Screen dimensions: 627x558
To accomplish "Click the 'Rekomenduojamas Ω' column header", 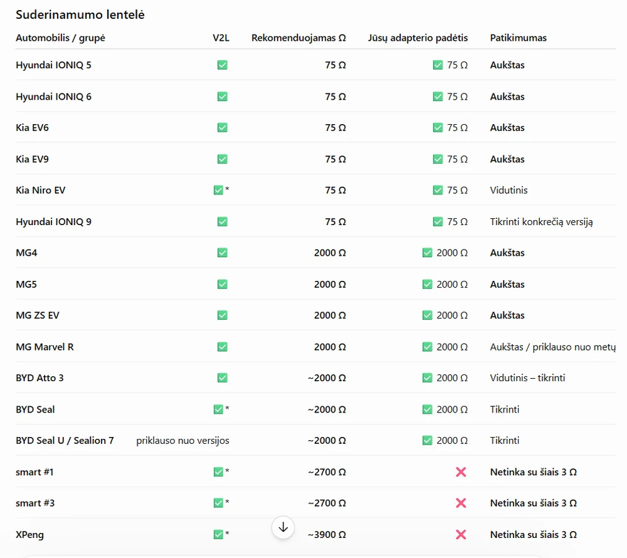I will pos(298,38).
